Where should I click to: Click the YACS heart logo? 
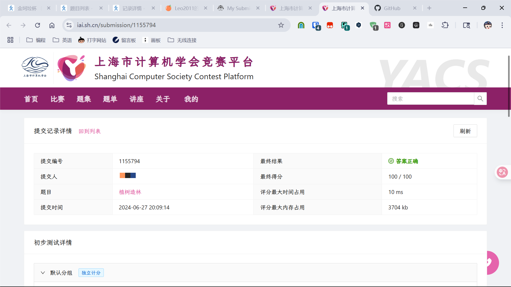point(72,68)
